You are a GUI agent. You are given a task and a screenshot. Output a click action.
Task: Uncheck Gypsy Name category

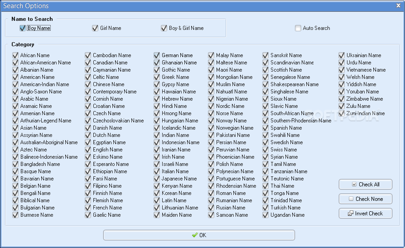pyautogui.click(x=157, y=84)
